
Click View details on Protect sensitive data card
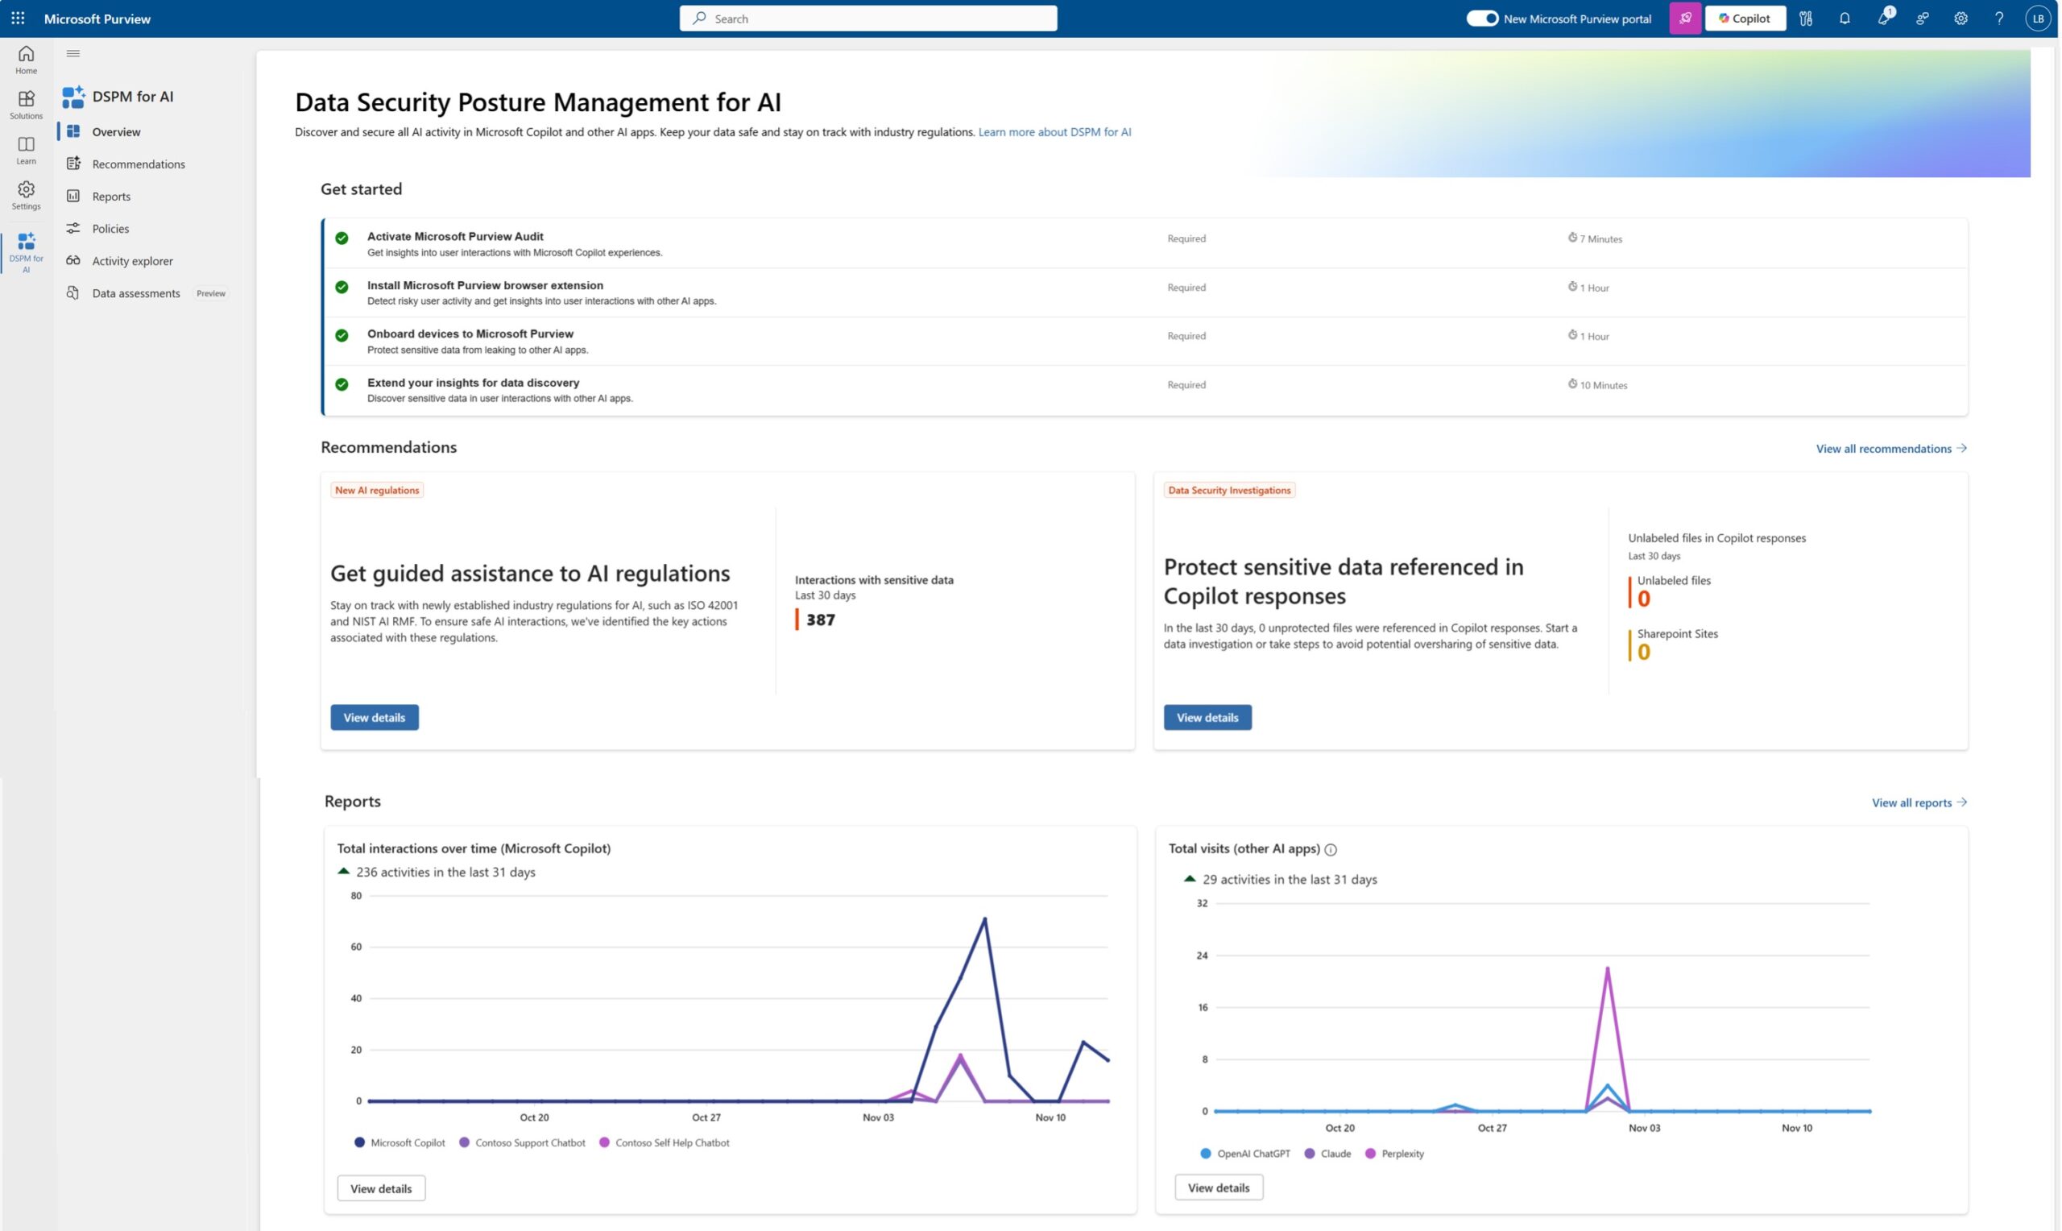[1207, 717]
